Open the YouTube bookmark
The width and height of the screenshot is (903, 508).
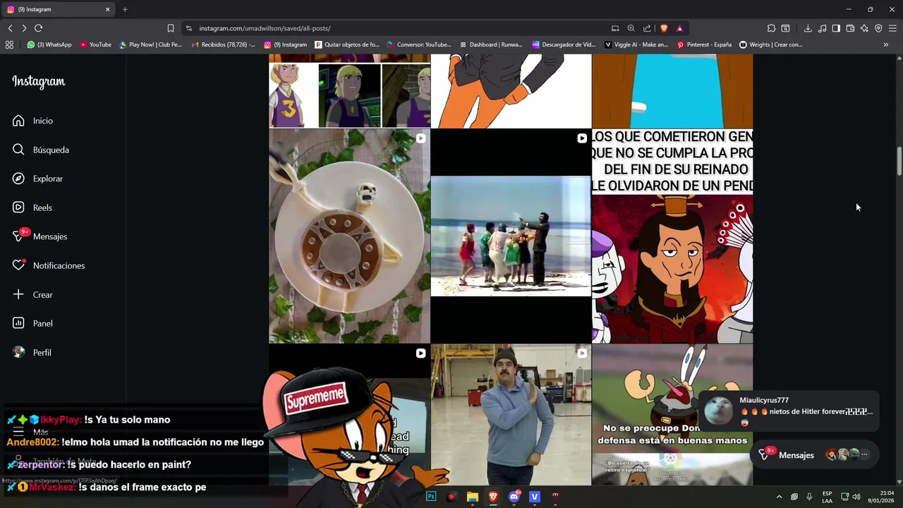tap(95, 44)
